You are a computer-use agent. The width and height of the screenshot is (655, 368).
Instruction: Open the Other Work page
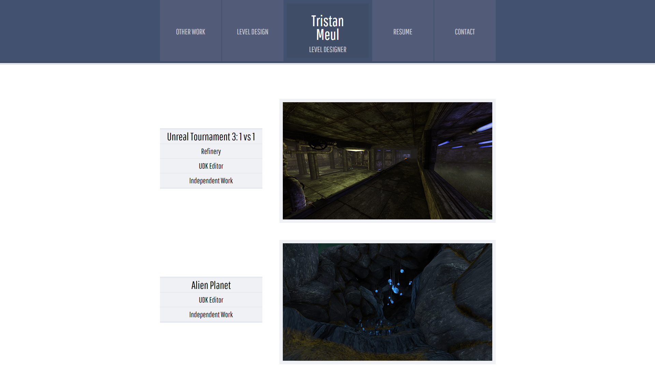(x=191, y=31)
